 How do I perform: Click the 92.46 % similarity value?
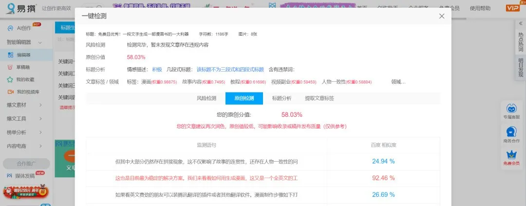pos(383,178)
